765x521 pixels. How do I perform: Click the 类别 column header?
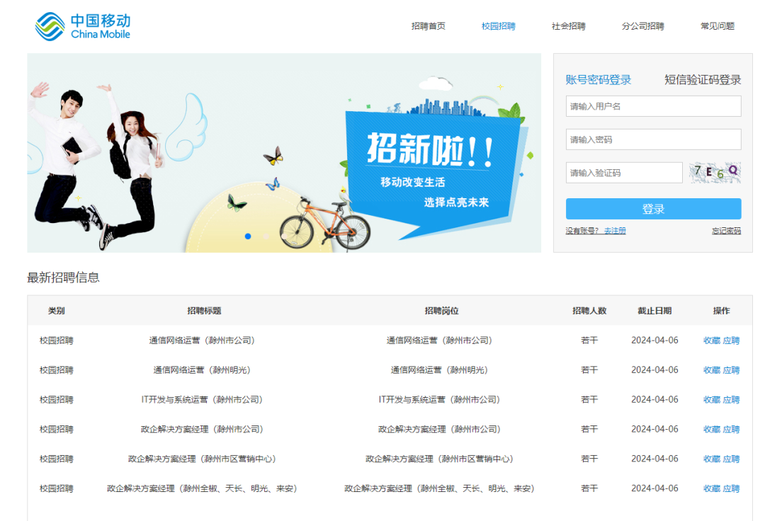(x=56, y=311)
